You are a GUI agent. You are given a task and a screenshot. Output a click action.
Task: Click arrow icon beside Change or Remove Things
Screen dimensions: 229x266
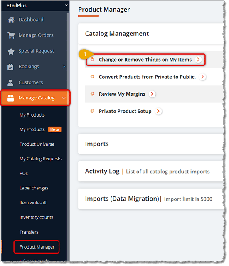coord(198,60)
